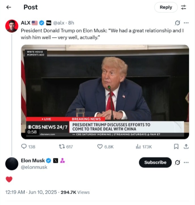The width and height of the screenshot is (195, 205).
Task: Open Elon Musk's profile avatar
Action: coord(12,164)
